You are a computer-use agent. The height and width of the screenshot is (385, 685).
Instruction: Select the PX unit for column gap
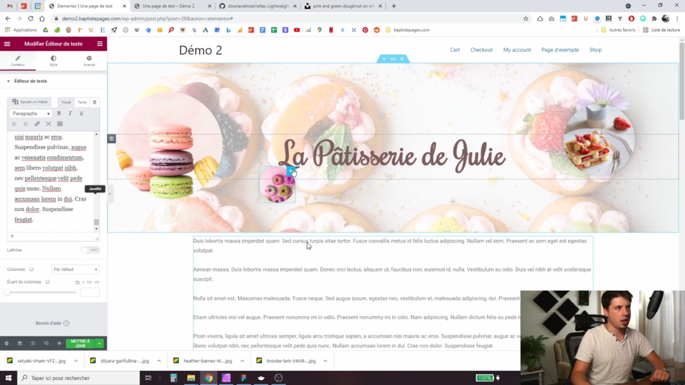[77, 282]
